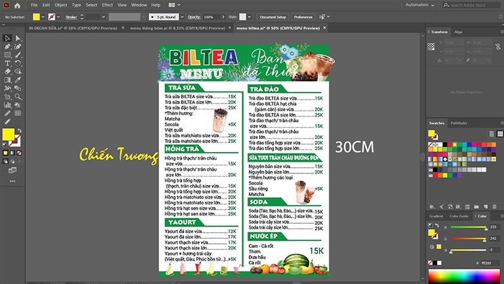Select the Gradient tool
Viewport: 504px width, 284px height.
coord(7,80)
